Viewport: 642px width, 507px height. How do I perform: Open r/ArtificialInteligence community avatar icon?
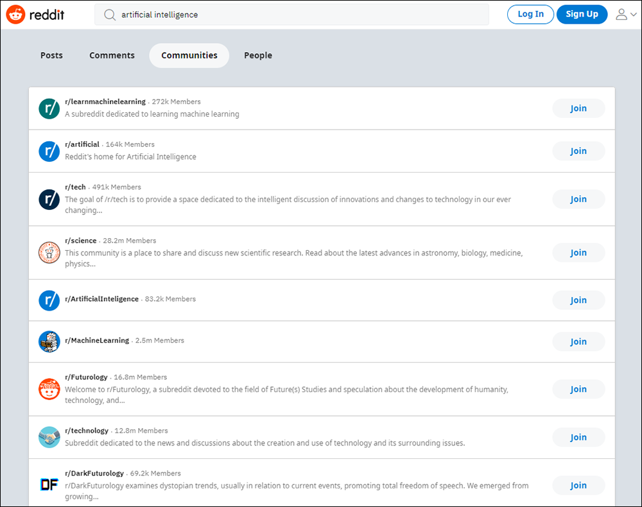click(49, 300)
